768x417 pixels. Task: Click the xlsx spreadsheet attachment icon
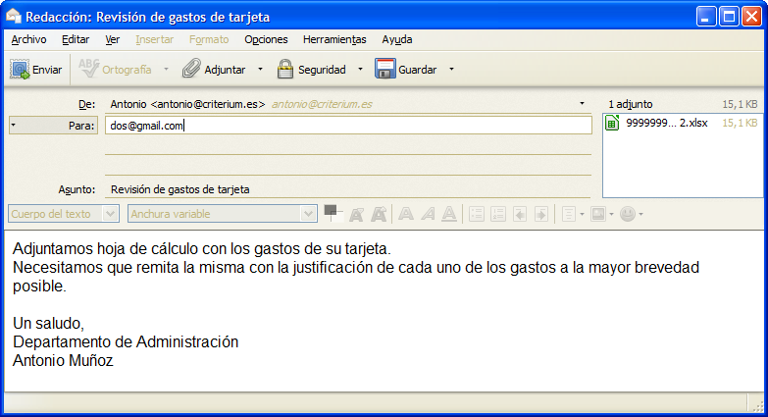click(612, 123)
